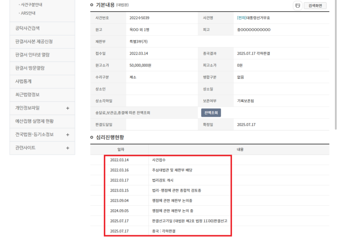Click the 2025.07.17 종국 : 각하판결 row

tap(168, 231)
